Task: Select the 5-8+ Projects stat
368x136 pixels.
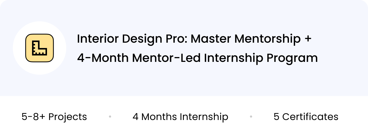Action: [54, 117]
